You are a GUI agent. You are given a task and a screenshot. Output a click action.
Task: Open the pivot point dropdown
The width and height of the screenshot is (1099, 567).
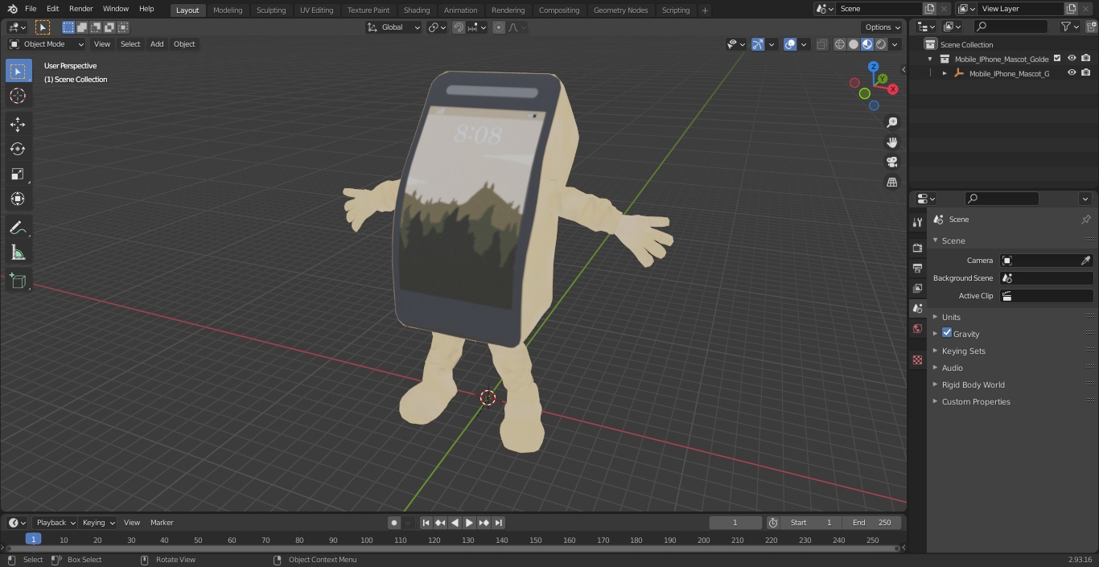click(437, 27)
